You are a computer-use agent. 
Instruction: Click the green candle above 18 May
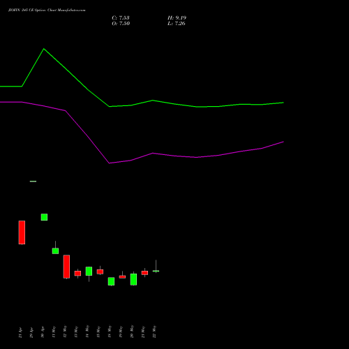point(111,281)
